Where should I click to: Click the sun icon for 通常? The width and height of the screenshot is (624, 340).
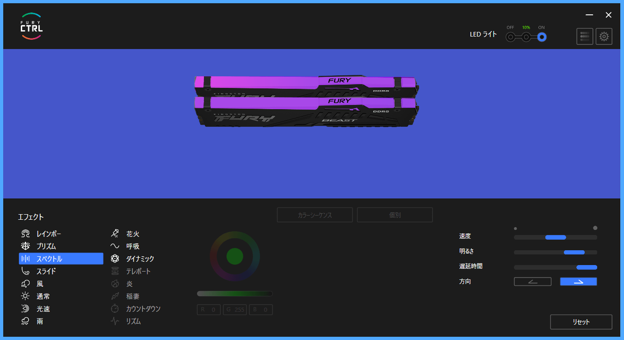coord(25,297)
